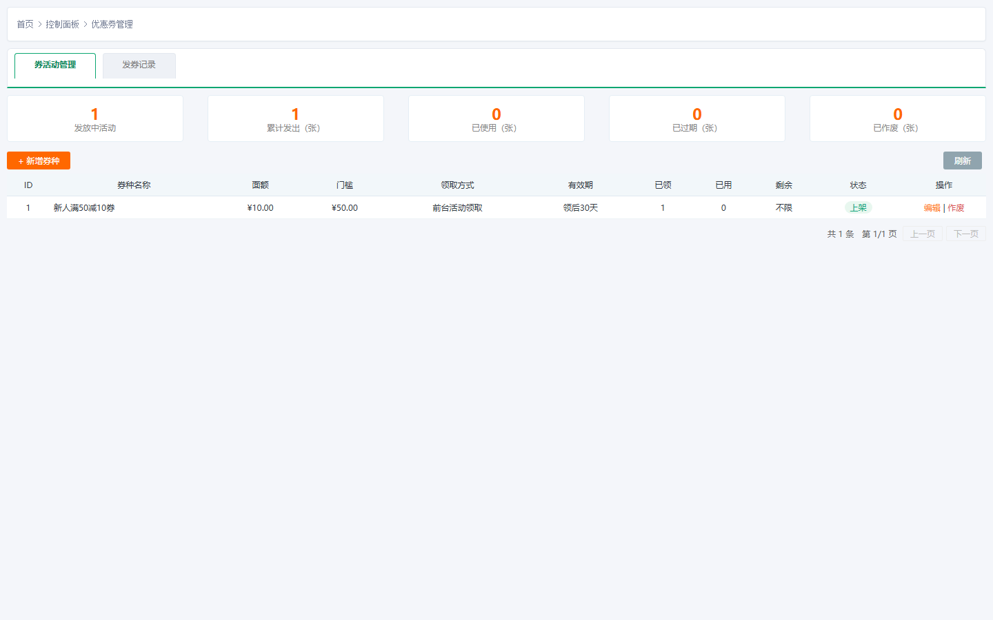The height and width of the screenshot is (620, 993).
Task: Click the 下一页 pagination button
Action: [x=966, y=234]
